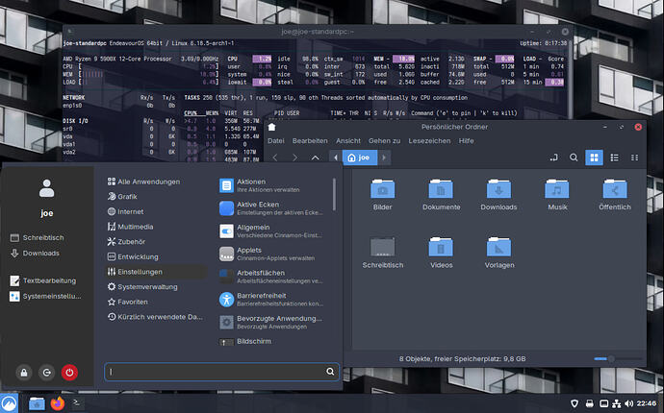
Task: Switch file manager to list view
Action: pyautogui.click(x=613, y=158)
